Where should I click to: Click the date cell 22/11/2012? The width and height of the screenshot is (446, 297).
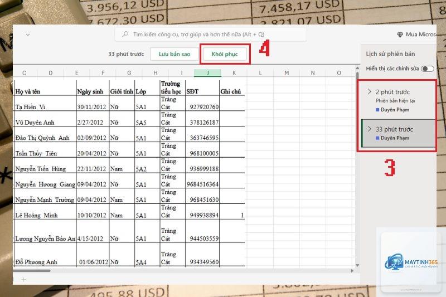tap(93, 165)
